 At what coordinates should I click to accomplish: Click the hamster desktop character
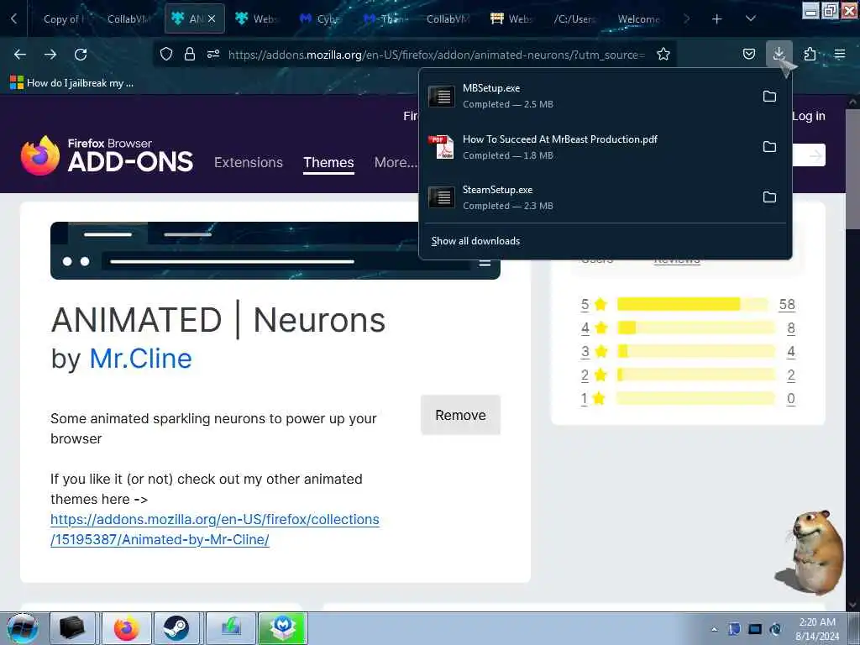point(809,553)
